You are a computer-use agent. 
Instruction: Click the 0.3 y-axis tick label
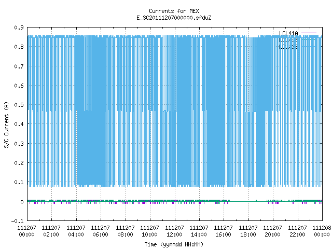click(x=19, y=144)
